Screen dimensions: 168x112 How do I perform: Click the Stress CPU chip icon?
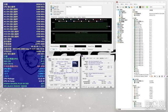pyautogui.click(x=51, y=6)
